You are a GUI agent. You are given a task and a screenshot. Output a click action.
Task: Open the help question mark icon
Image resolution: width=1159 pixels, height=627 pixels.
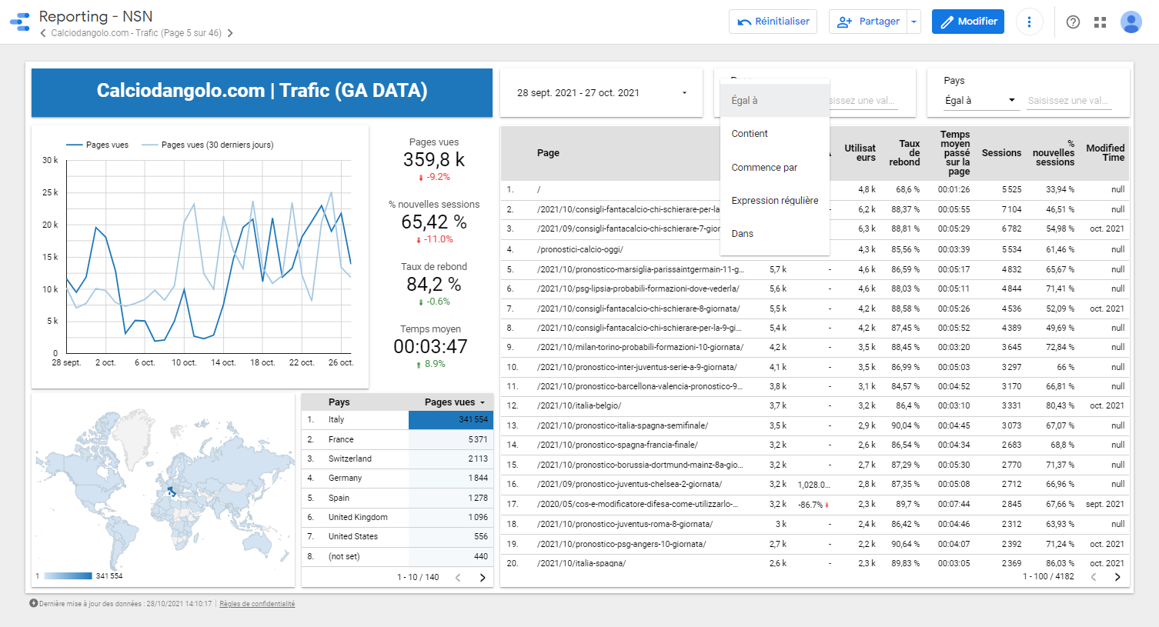pyautogui.click(x=1073, y=22)
